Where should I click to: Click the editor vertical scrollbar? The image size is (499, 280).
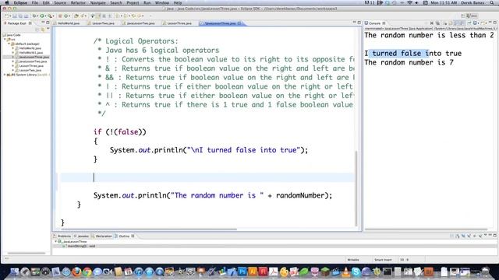click(356, 187)
